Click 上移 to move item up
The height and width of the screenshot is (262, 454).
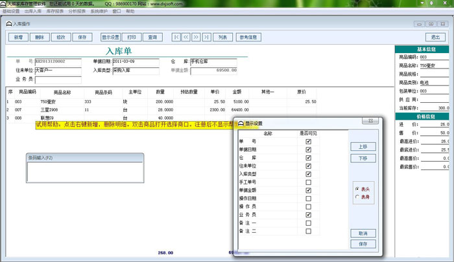pyautogui.click(x=362, y=147)
